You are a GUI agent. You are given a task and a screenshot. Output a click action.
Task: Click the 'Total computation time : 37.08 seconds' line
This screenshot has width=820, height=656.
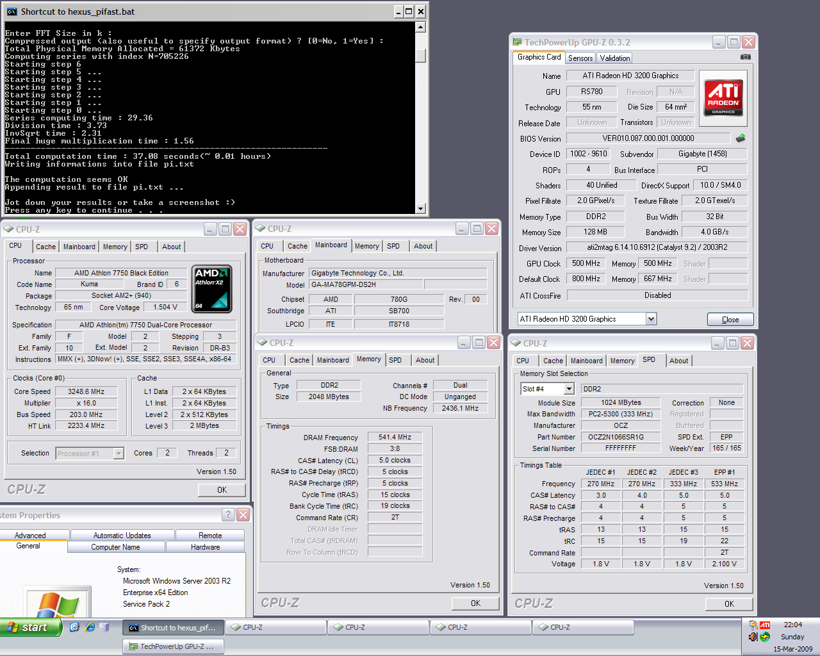(x=138, y=156)
